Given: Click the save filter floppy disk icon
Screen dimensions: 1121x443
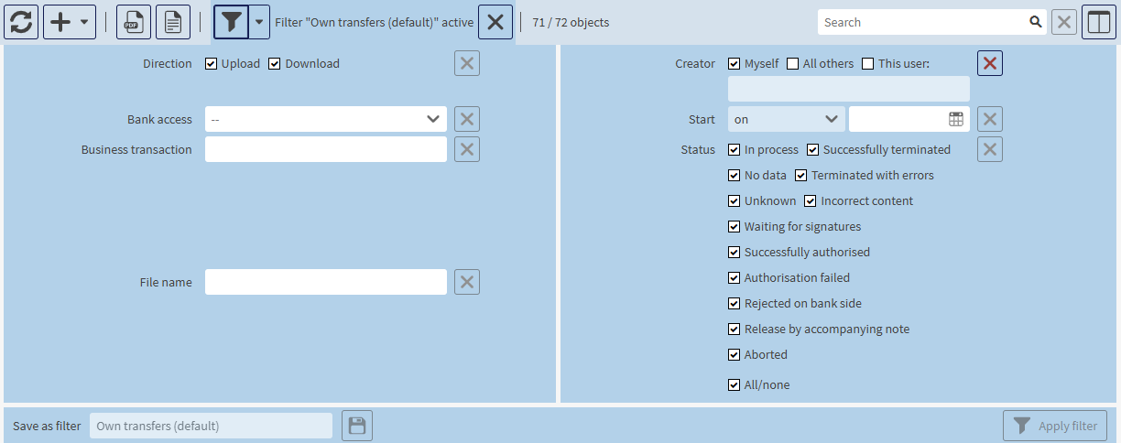Looking at the screenshot, I should [x=357, y=426].
